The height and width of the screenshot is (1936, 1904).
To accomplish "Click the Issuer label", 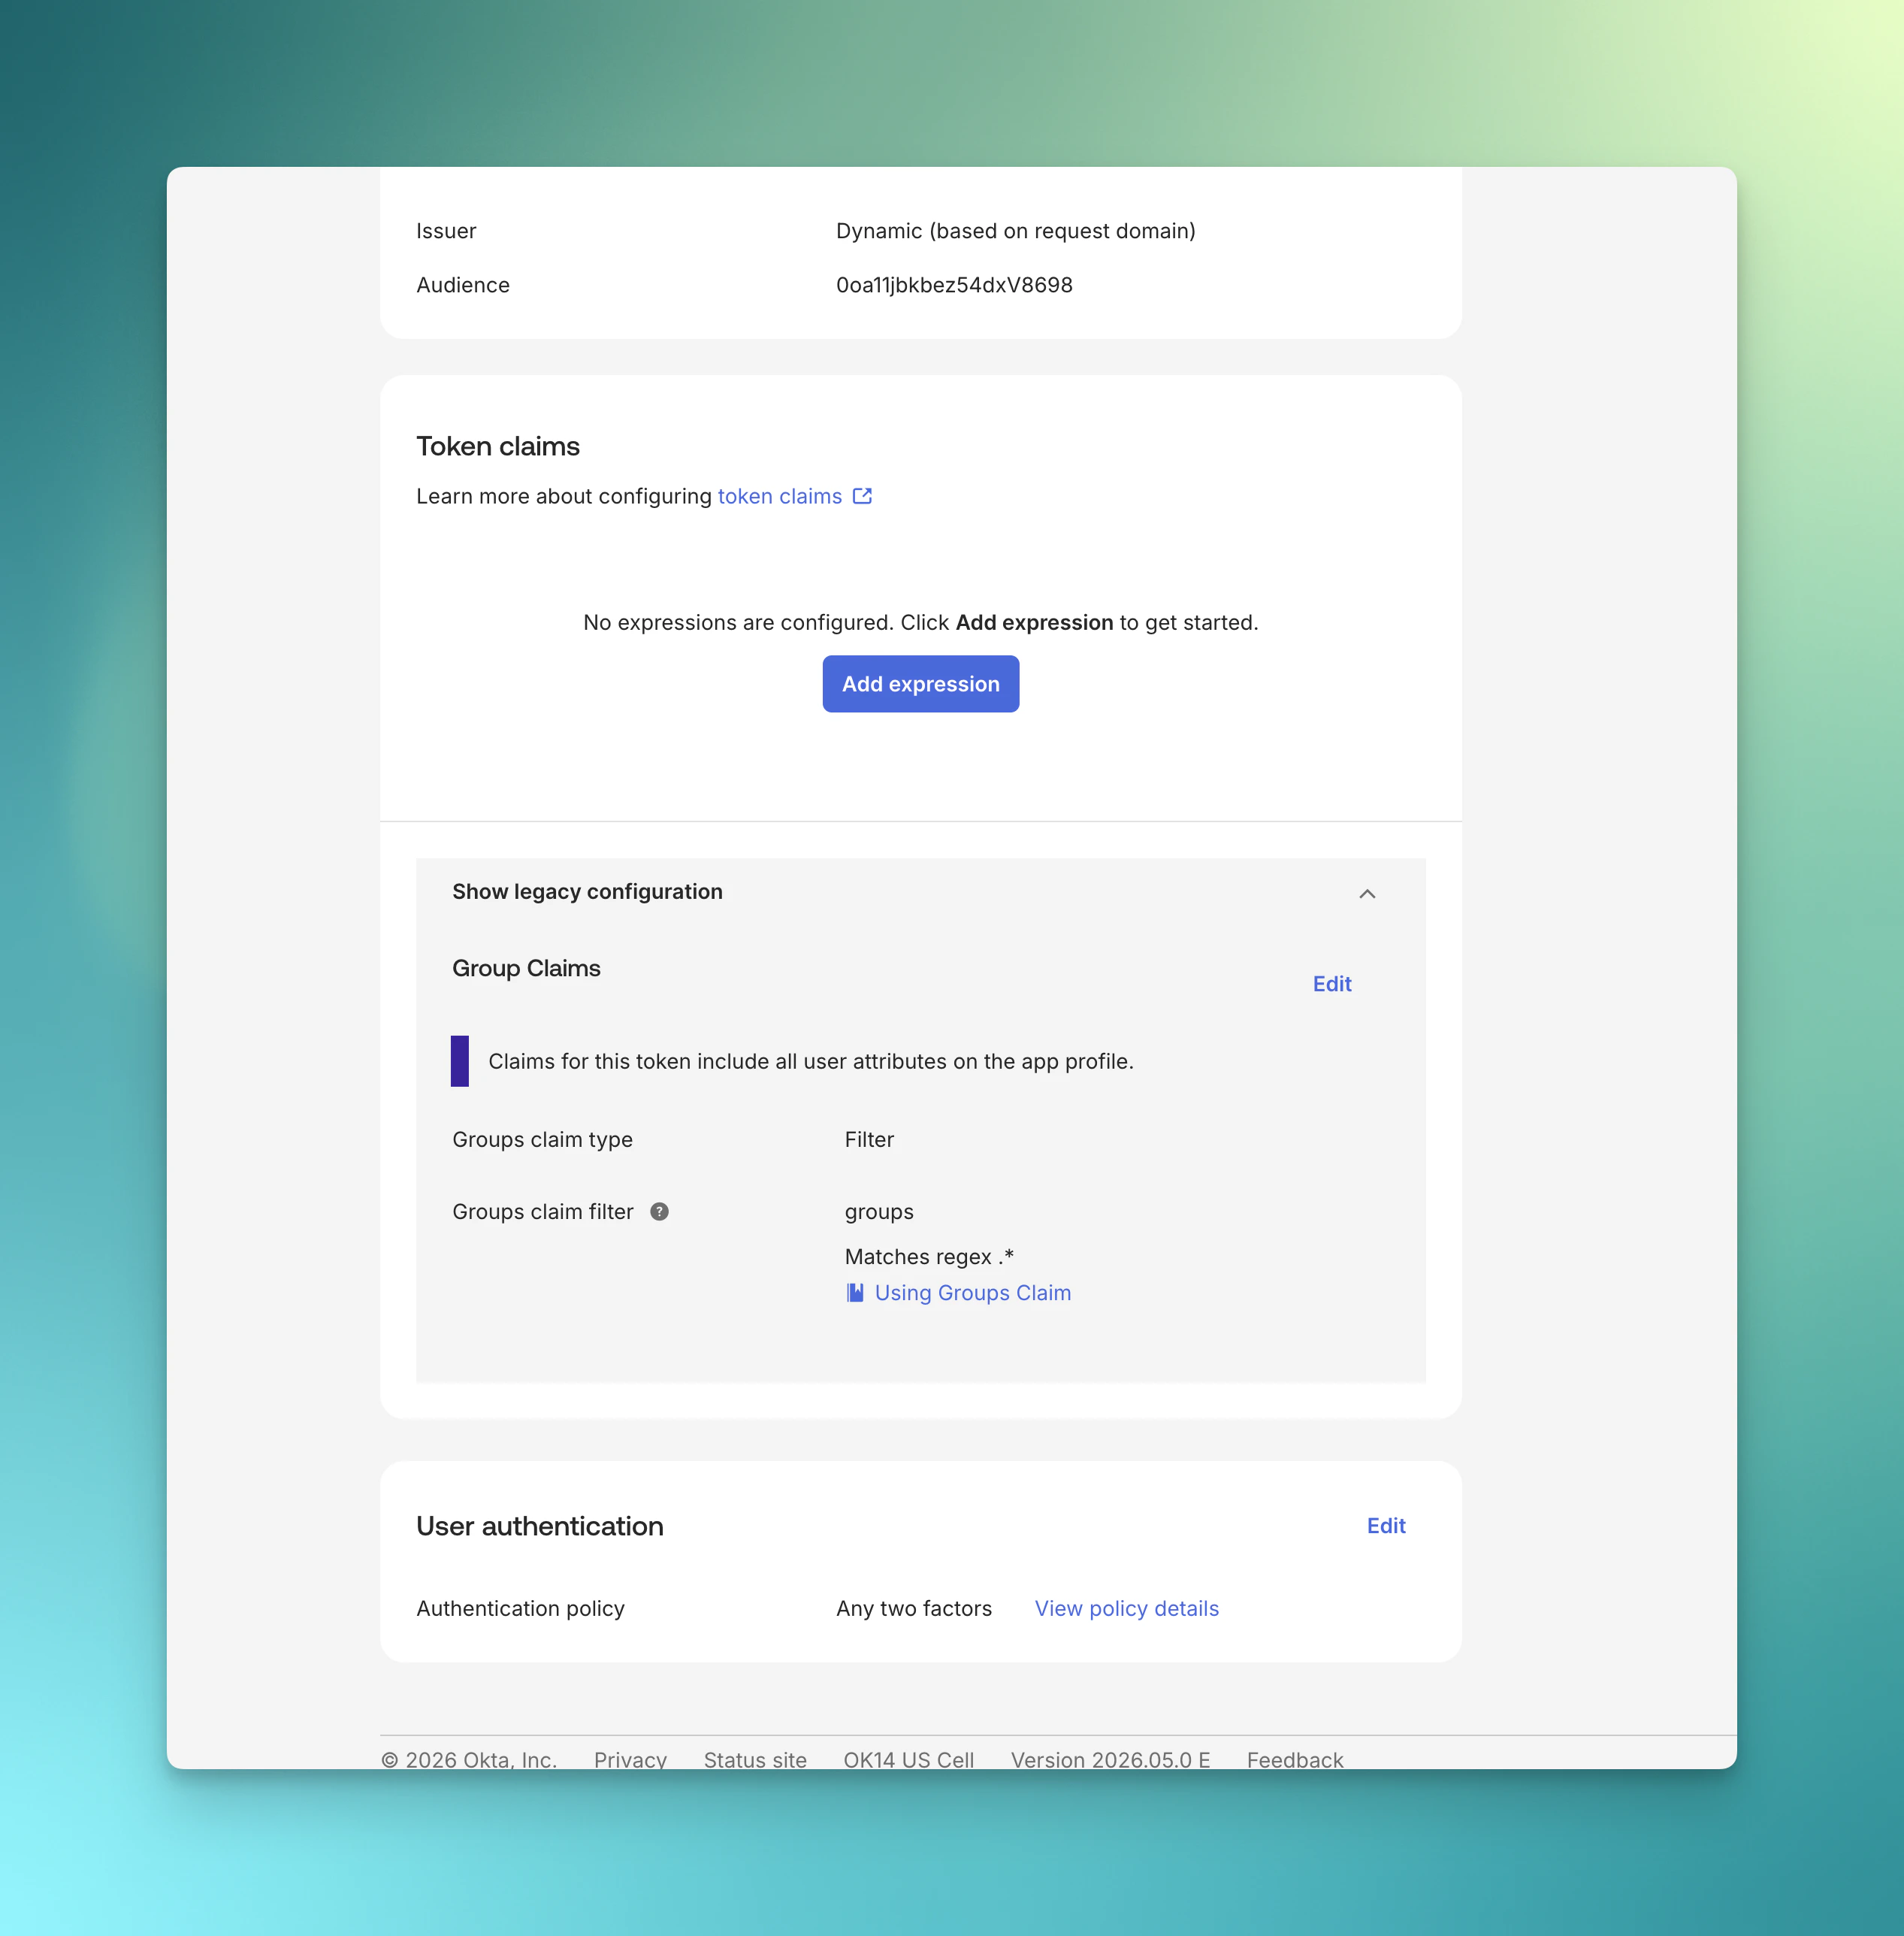I will [446, 231].
